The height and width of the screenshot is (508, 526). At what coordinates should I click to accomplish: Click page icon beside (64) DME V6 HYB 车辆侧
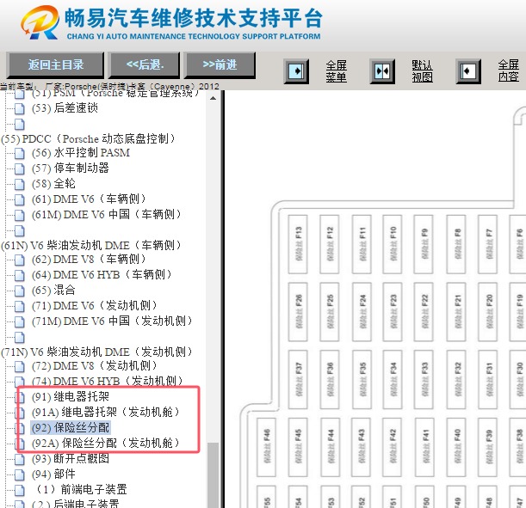click(20, 275)
